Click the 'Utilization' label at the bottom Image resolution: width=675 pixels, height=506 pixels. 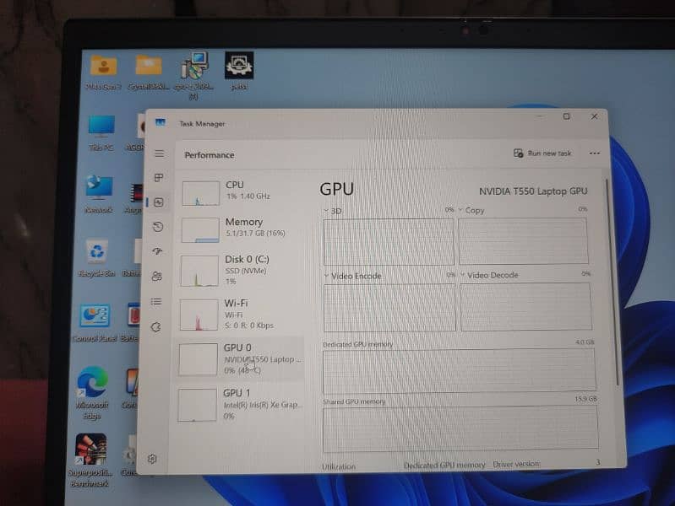[x=339, y=466]
